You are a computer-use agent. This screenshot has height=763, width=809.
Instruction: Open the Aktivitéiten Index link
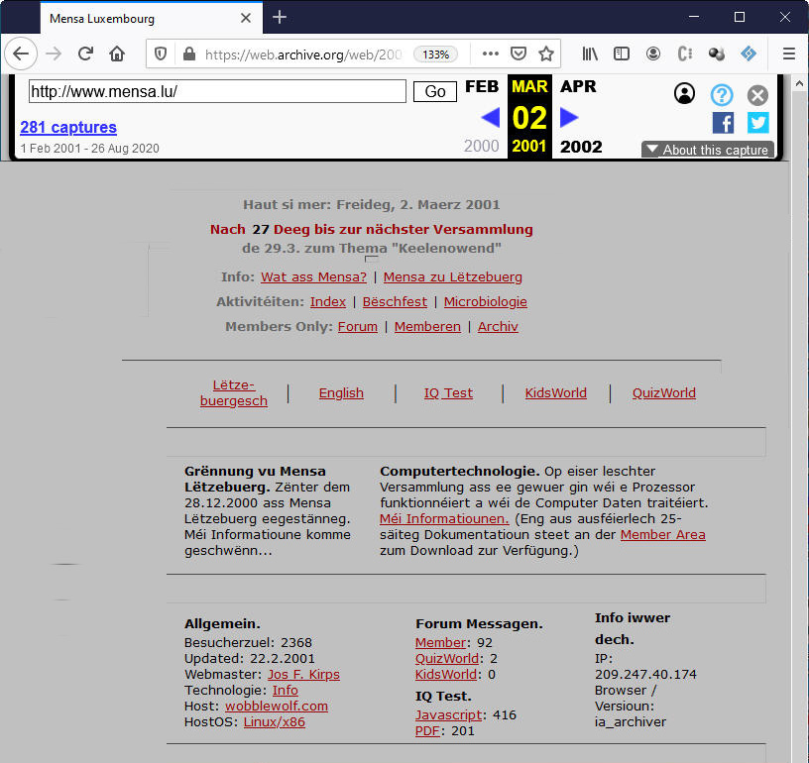[327, 301]
